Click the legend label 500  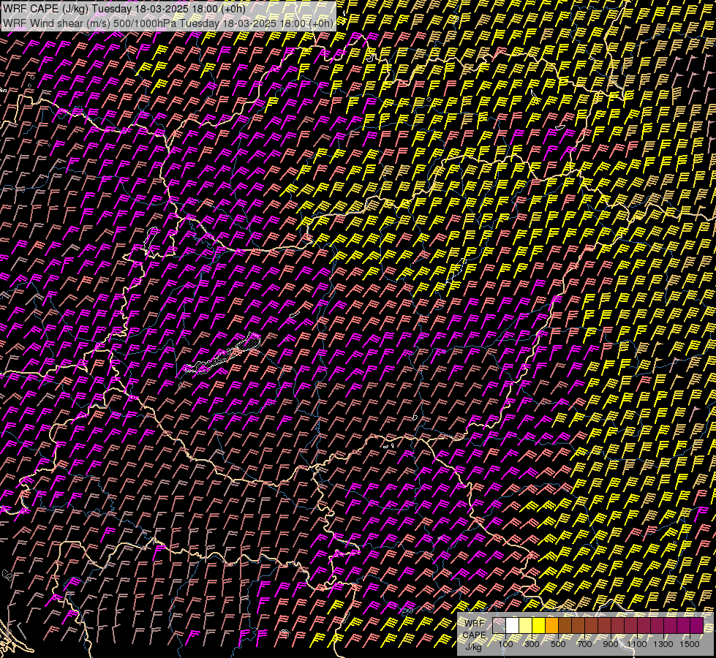click(x=558, y=644)
